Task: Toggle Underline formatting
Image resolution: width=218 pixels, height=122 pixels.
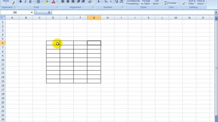Action: coord(30,1)
